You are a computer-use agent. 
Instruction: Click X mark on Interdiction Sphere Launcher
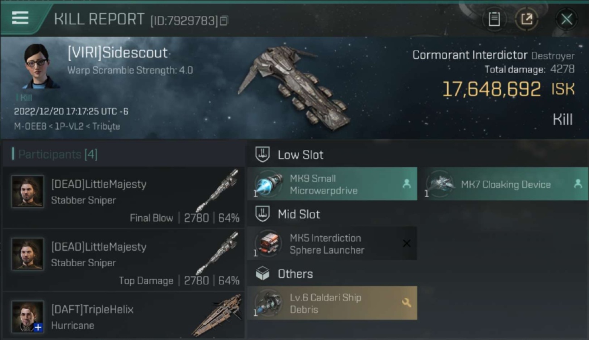[406, 243]
